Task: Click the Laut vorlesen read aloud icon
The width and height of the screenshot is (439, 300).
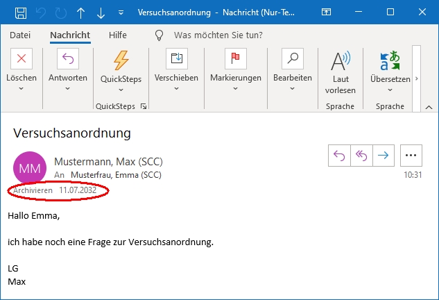Action: [x=340, y=61]
